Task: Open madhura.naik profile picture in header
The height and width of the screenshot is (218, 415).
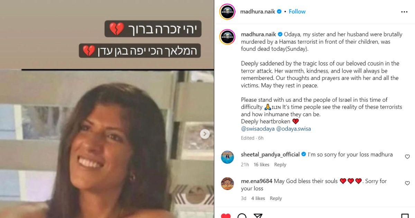Action: 228,11
